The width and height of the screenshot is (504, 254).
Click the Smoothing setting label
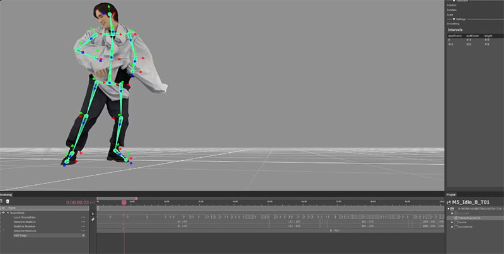[x=453, y=23]
